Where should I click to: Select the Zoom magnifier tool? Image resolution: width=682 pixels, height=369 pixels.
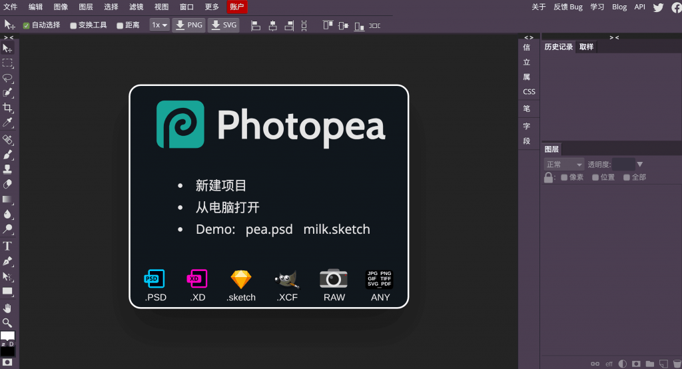pyautogui.click(x=7, y=323)
